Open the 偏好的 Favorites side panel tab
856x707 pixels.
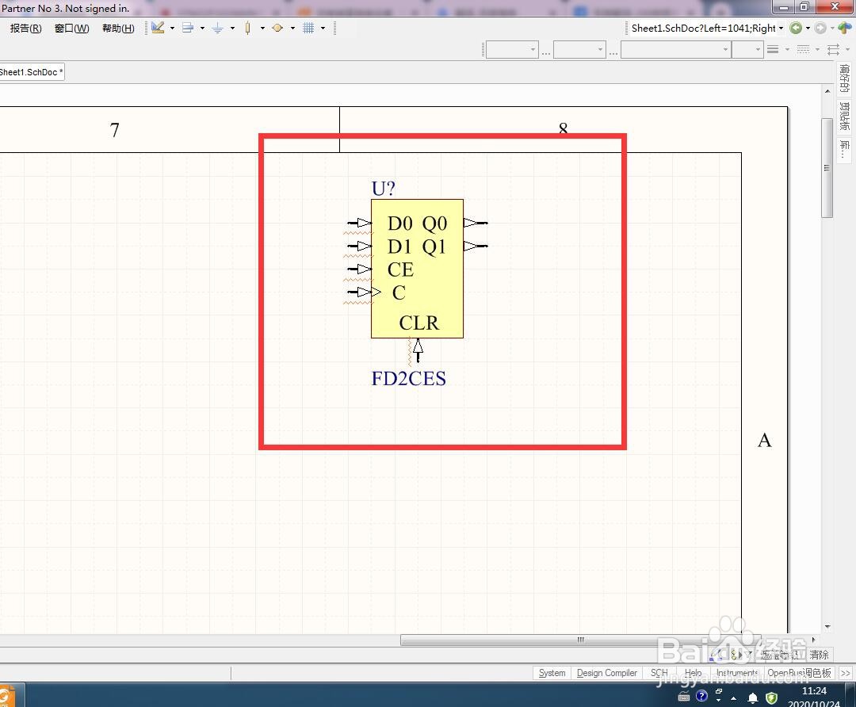pyautogui.click(x=845, y=78)
